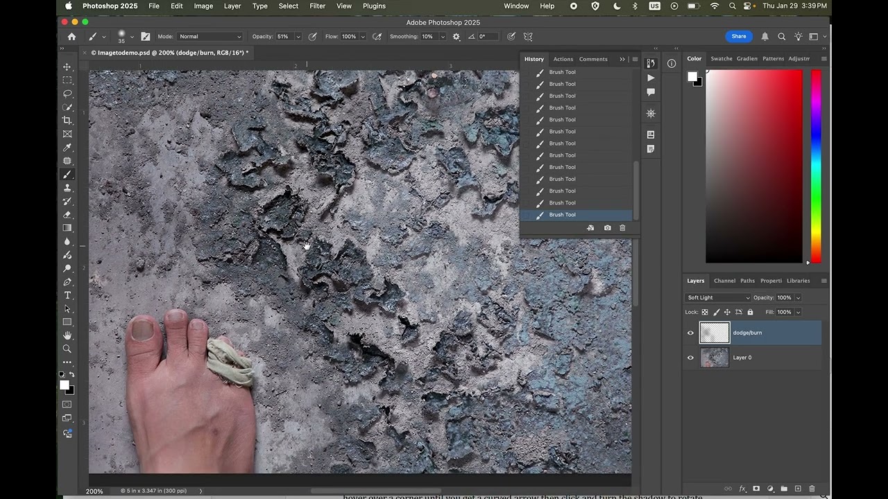Screen dimensions: 888x499
Task: Select the Brush tool in toolbar
Action: [67, 175]
